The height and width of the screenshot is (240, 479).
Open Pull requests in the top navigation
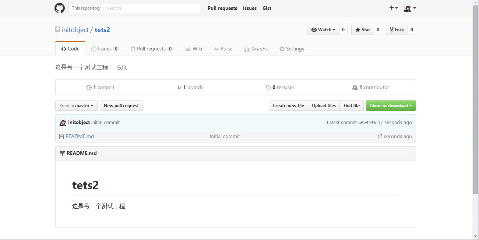222,8
